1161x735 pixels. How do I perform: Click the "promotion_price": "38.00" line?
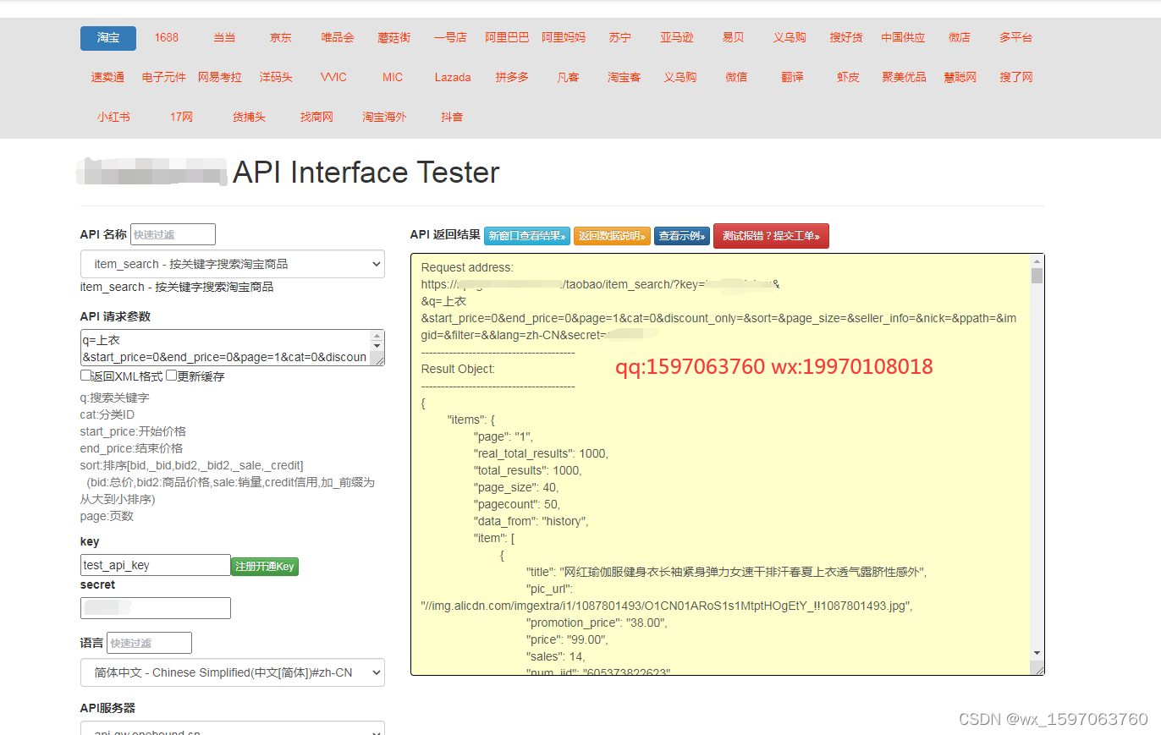click(597, 623)
